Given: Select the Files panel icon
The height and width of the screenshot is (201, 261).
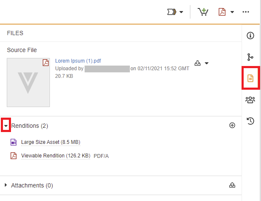Looking at the screenshot, I should click(x=250, y=78).
